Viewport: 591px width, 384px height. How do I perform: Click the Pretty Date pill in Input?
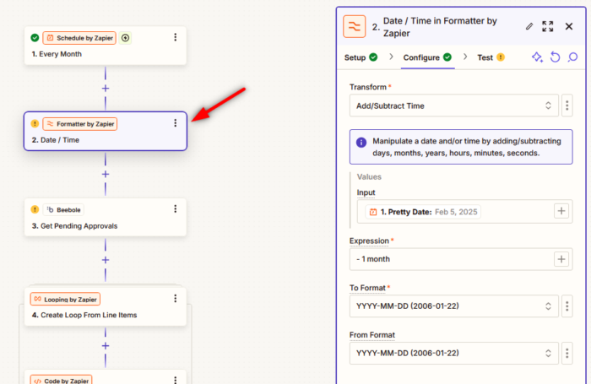[423, 212]
